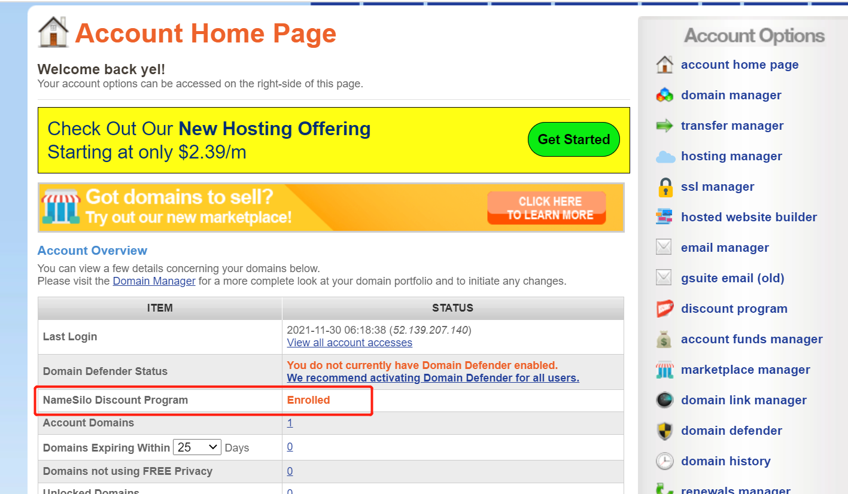Click the Enrolled status text
Image resolution: width=848 pixels, height=494 pixels.
pyautogui.click(x=308, y=400)
